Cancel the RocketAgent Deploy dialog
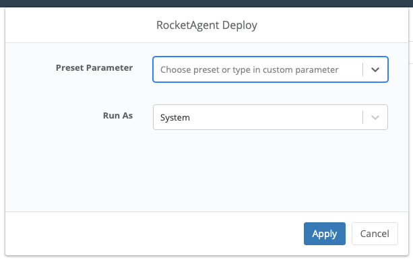The height and width of the screenshot is (262, 413). [375, 234]
